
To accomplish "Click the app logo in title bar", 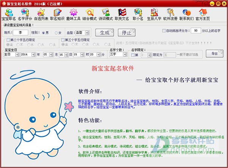I will click(x=4, y=3).
